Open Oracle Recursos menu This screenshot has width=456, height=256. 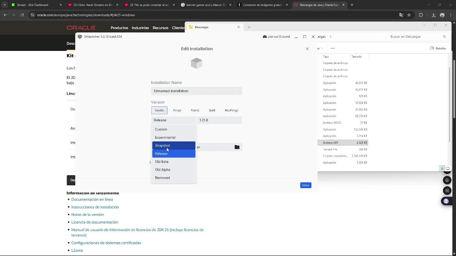(x=160, y=28)
